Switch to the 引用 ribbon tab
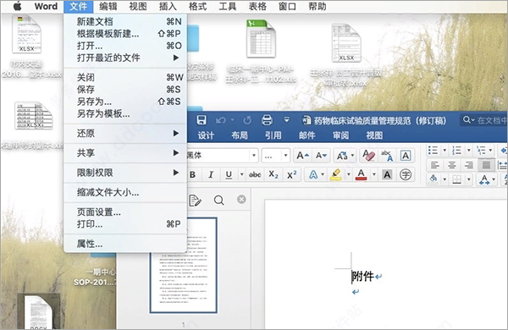The height and width of the screenshot is (330, 508). (x=273, y=135)
